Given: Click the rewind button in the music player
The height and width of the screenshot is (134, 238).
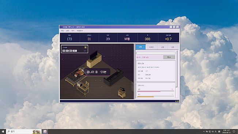Looking at the screenshot, I should coord(64,51).
